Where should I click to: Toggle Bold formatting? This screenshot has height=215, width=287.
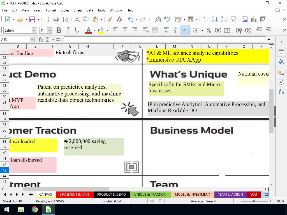(59, 30)
